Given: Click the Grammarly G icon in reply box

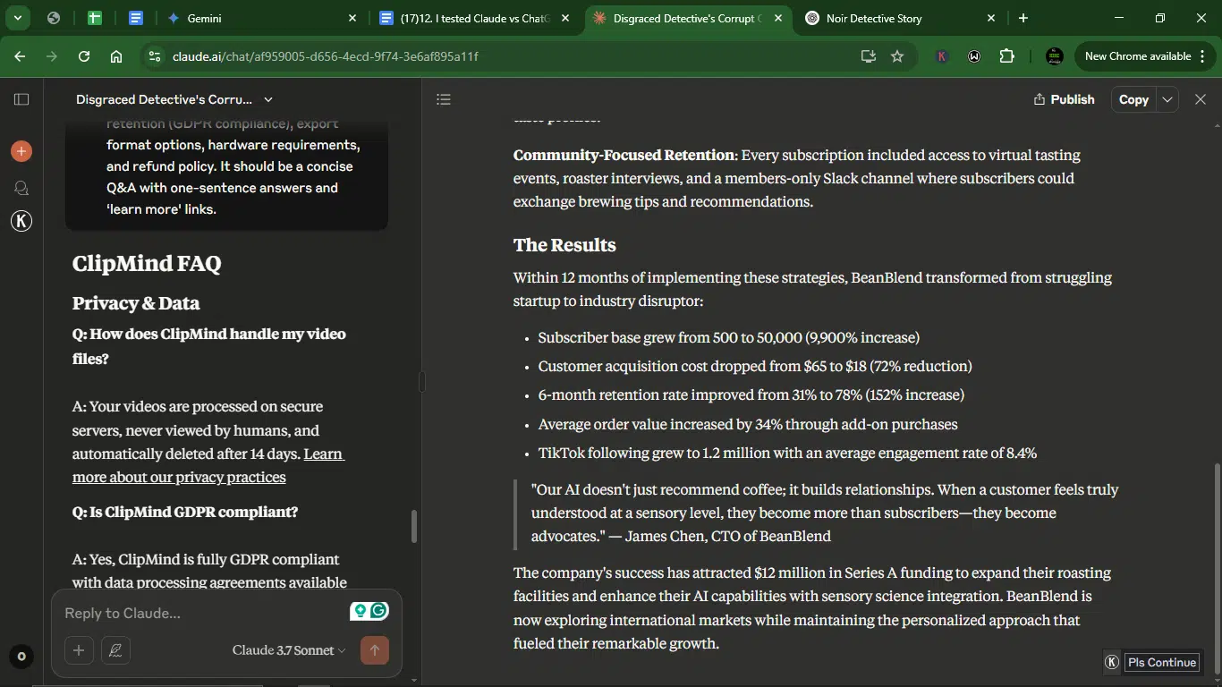Looking at the screenshot, I should (379, 611).
